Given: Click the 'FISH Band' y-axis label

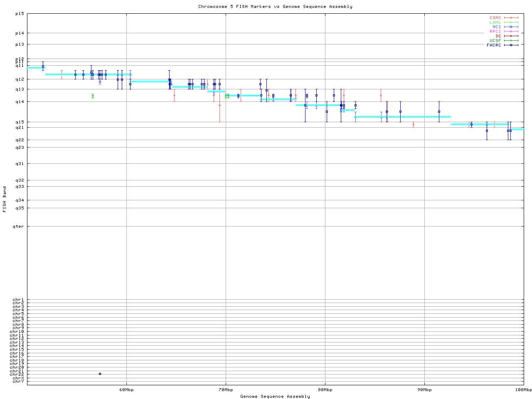Looking at the screenshot, I should (x=5, y=199).
